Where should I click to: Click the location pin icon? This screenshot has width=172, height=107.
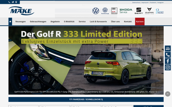coord(16,2)
